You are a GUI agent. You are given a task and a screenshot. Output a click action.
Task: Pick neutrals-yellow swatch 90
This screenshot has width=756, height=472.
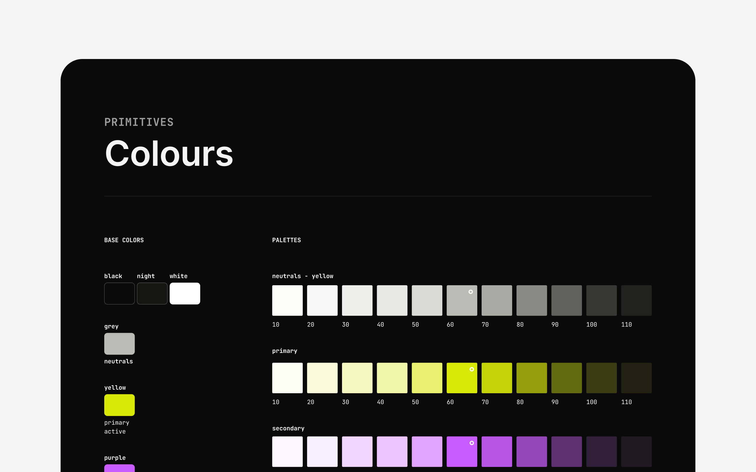(x=567, y=300)
